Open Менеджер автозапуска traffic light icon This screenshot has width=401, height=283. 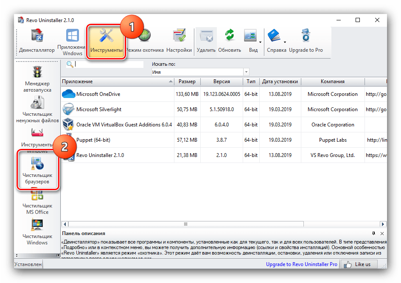click(37, 79)
